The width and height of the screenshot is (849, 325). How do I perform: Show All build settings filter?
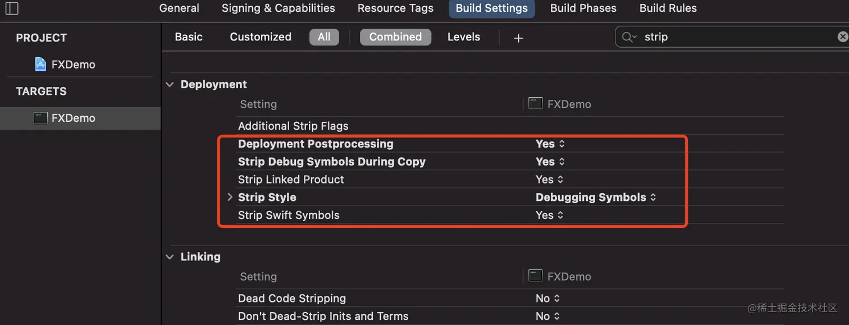click(x=324, y=37)
